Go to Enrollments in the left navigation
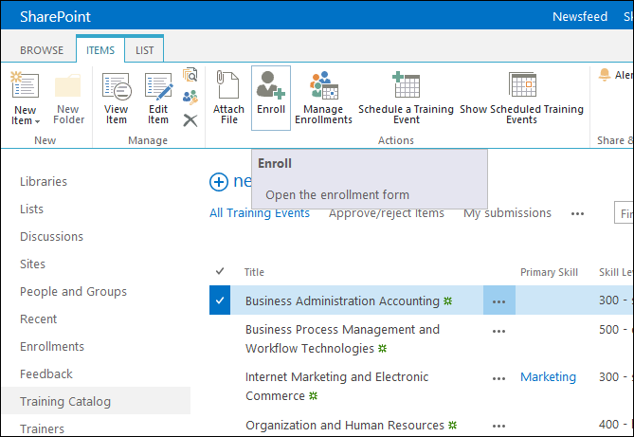634x437 pixels. point(52,347)
